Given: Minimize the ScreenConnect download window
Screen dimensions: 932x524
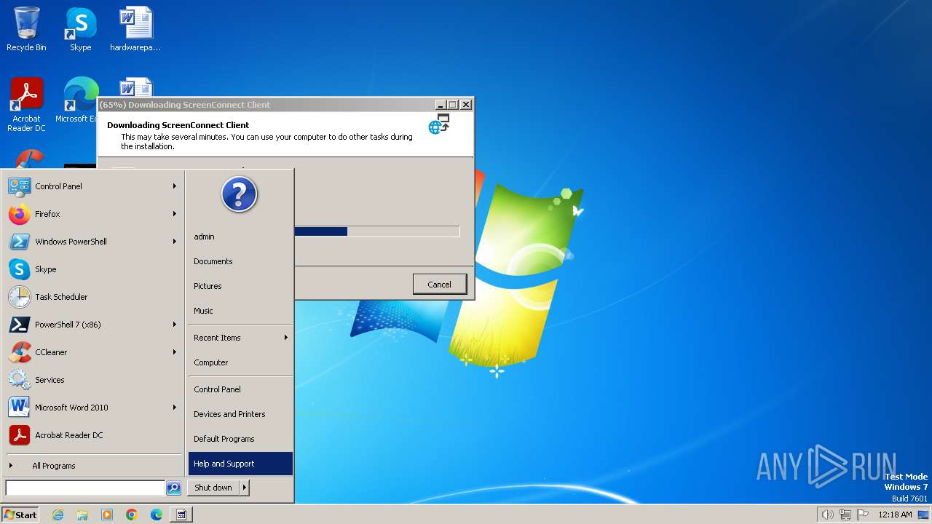Looking at the screenshot, I should click(x=441, y=105).
